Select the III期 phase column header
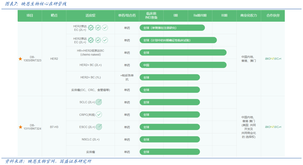Screen dimensions: 303x165 pos(224,15)
